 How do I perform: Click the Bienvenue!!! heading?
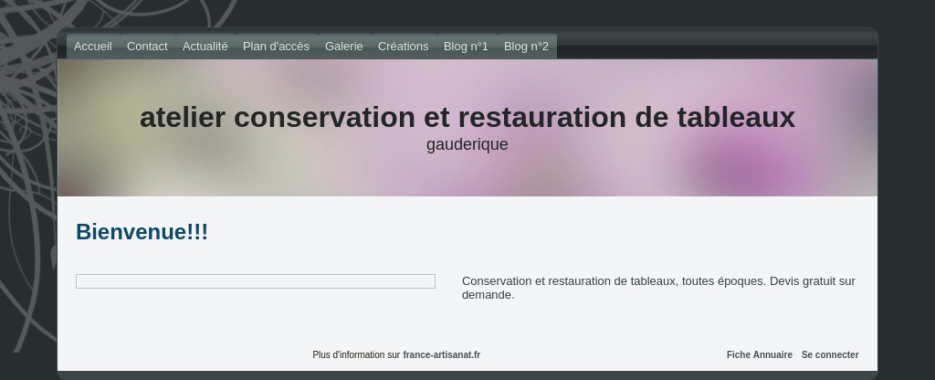pyautogui.click(x=142, y=231)
